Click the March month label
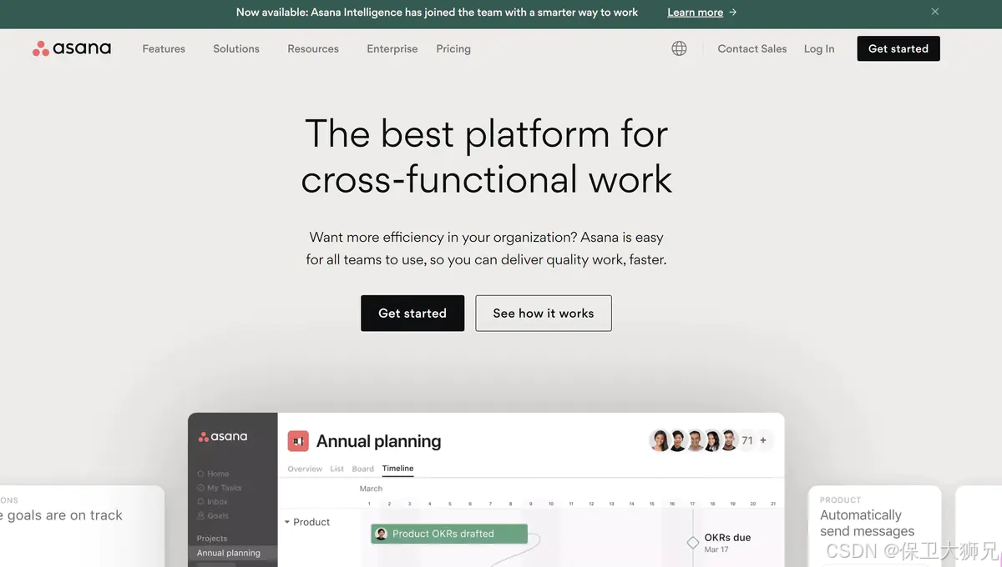The width and height of the screenshot is (1002, 567). pos(371,489)
